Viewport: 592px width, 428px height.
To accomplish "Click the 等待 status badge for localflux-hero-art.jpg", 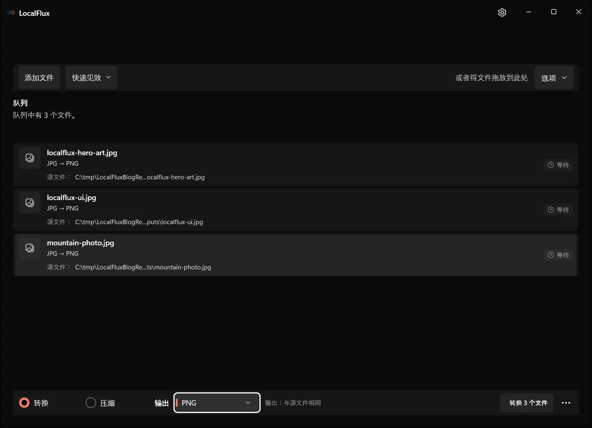I will coord(558,165).
